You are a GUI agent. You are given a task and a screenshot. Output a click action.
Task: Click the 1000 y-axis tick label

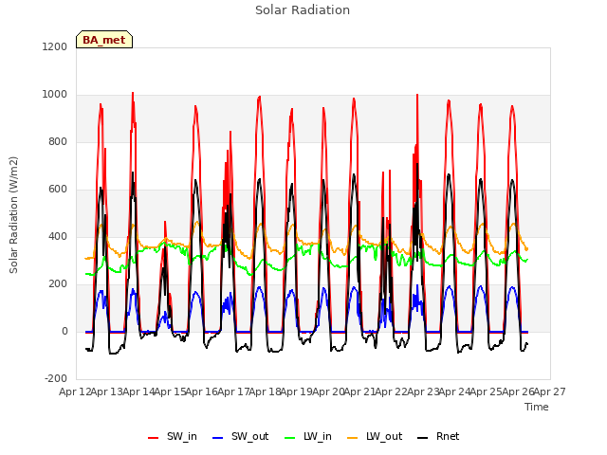click(x=55, y=95)
